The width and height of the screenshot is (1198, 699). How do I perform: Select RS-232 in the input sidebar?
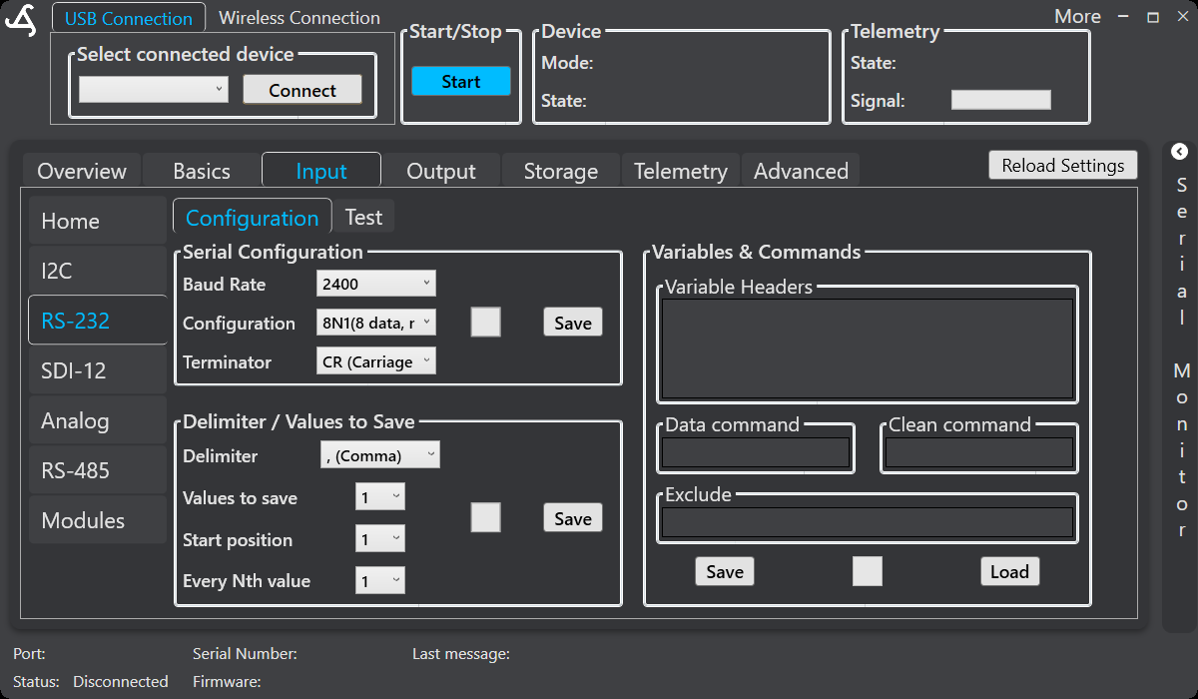click(x=98, y=321)
